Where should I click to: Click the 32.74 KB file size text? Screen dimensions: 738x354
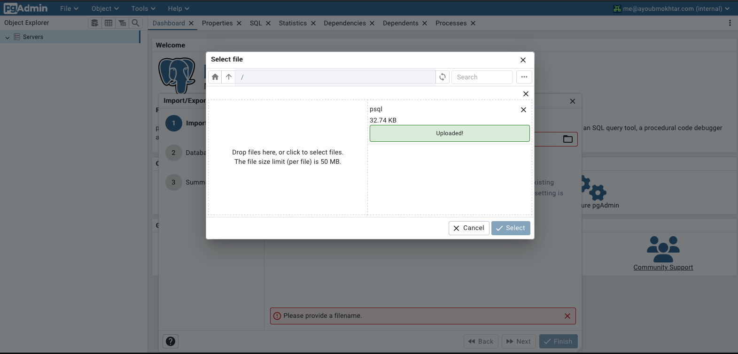(x=383, y=121)
